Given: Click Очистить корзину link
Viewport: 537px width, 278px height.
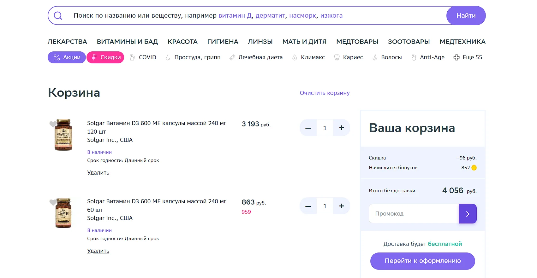Looking at the screenshot, I should coord(325,93).
